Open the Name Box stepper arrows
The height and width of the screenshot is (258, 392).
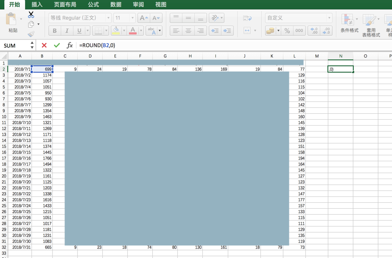coord(32,45)
